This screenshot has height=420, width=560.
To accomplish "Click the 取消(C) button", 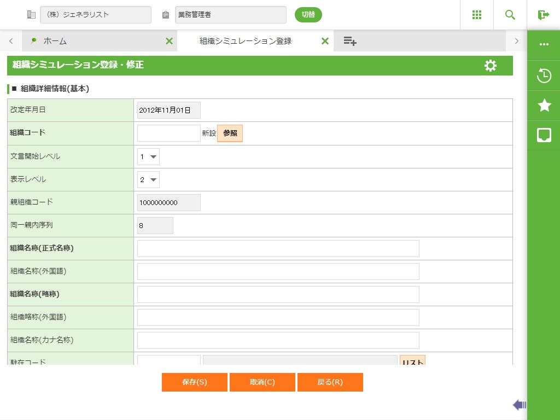I will click(x=262, y=382).
